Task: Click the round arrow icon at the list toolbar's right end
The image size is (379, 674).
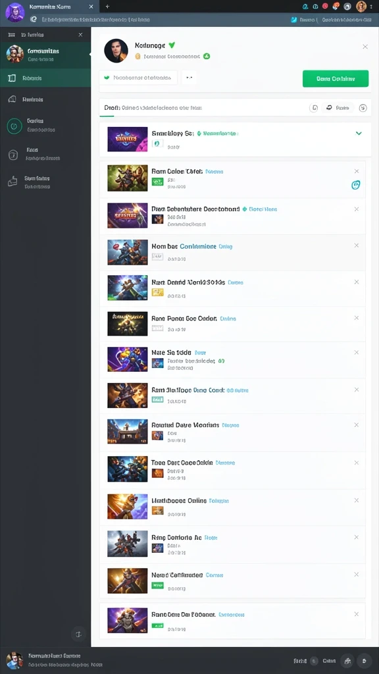Action: 363,108
